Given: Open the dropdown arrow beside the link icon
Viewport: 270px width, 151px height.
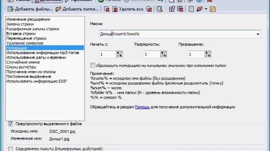Looking at the screenshot, I should [206, 9].
